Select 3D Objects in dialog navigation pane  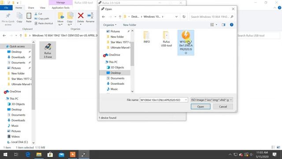tap(117, 68)
